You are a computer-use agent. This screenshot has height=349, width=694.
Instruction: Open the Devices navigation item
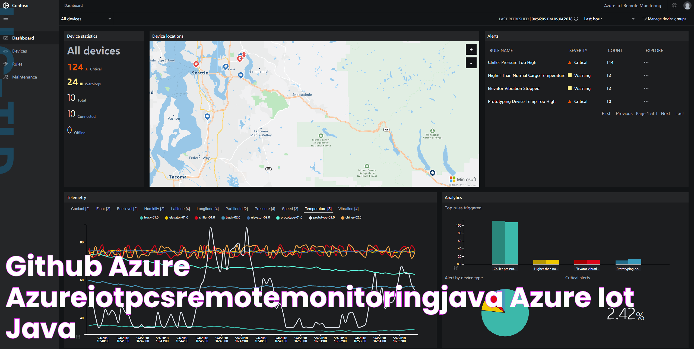pyautogui.click(x=29, y=51)
